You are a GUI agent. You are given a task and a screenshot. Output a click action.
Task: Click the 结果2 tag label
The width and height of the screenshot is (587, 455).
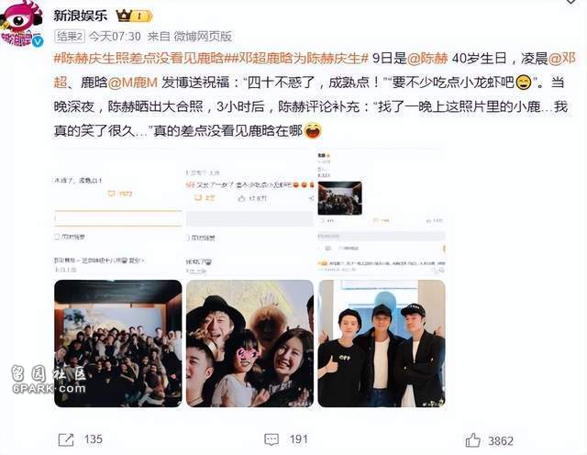coord(70,37)
